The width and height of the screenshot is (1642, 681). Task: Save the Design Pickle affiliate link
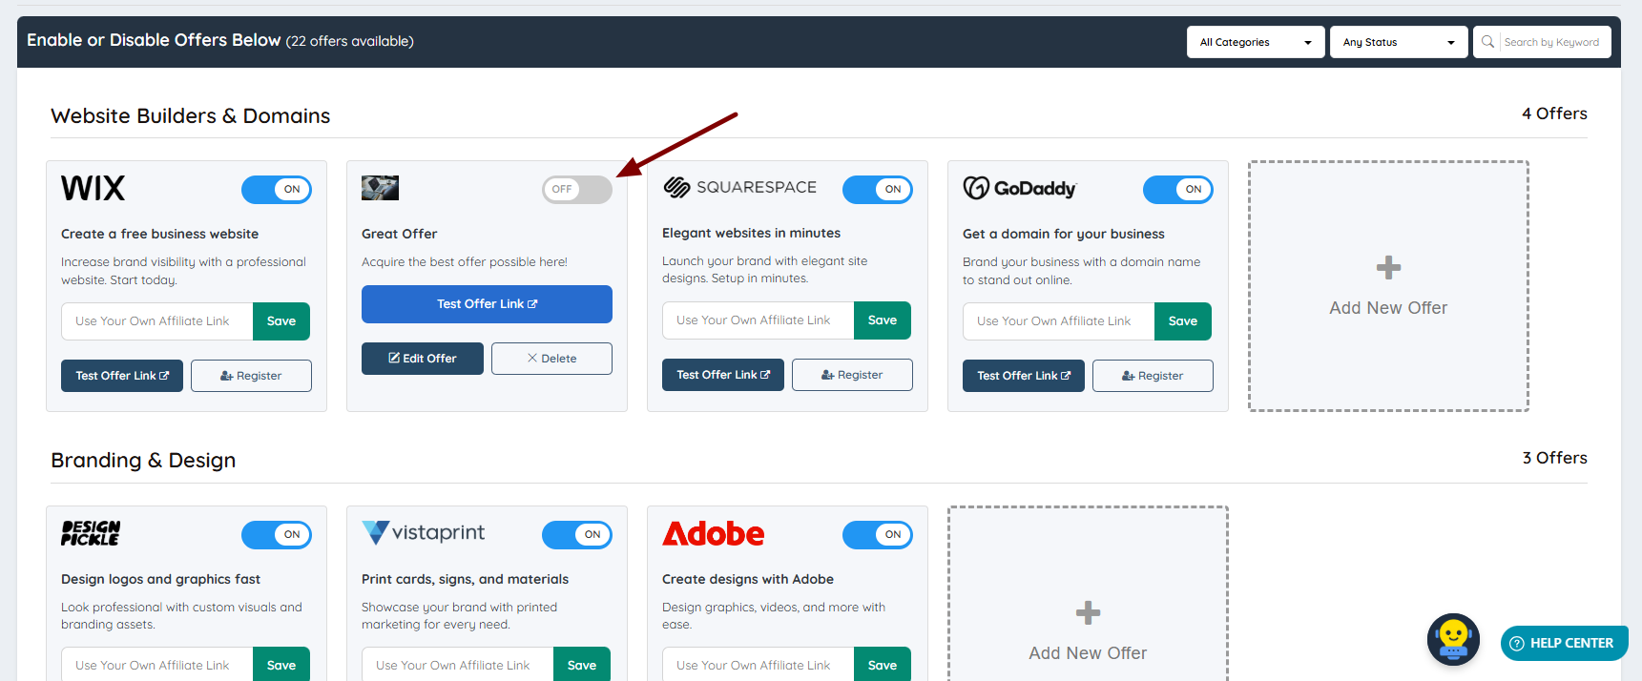[x=281, y=665]
